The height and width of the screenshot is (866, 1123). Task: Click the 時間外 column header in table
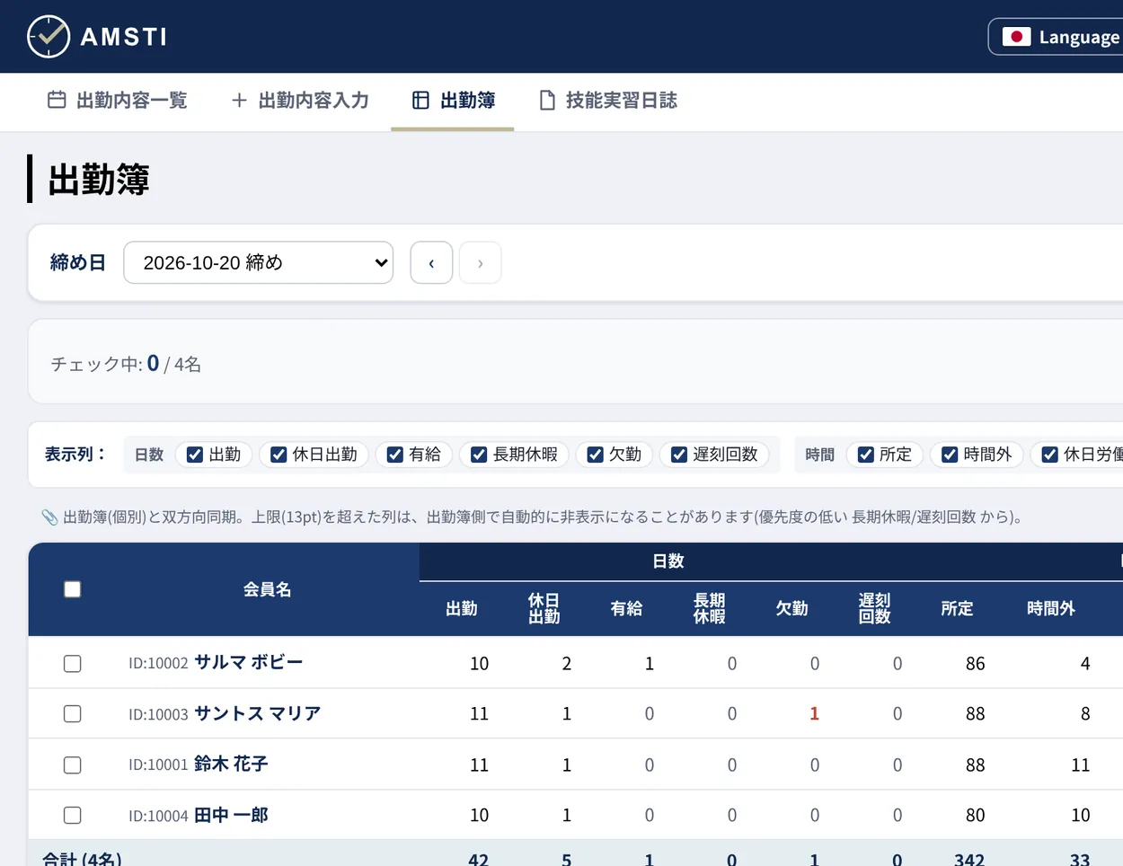(x=1051, y=609)
